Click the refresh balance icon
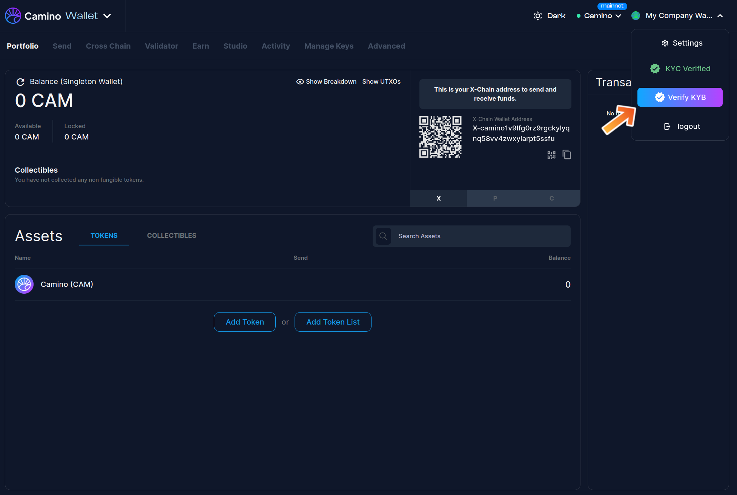This screenshot has width=737, height=495. tap(20, 82)
